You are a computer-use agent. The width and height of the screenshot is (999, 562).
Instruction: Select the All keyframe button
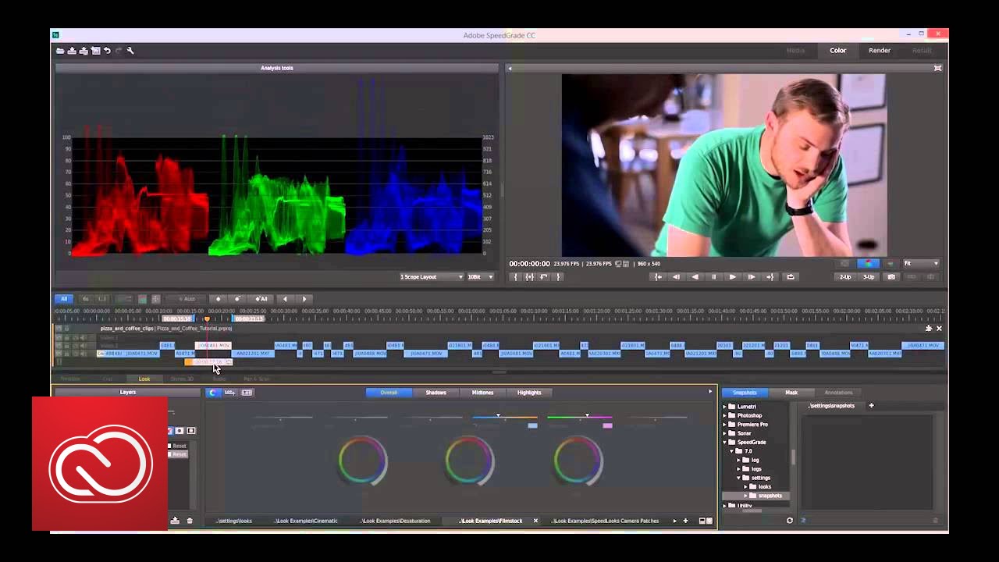point(64,299)
